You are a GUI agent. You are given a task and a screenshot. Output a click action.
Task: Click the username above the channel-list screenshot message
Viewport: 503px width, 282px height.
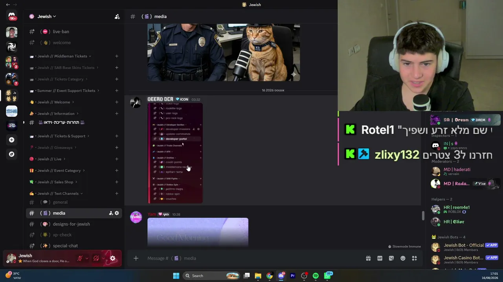click(160, 99)
